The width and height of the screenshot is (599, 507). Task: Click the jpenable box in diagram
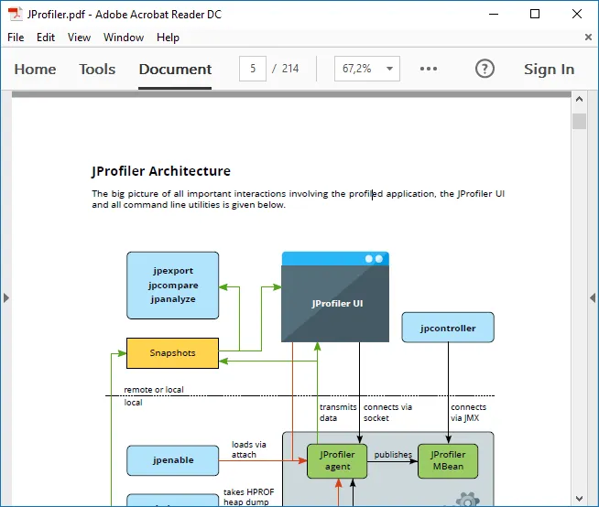click(x=173, y=460)
